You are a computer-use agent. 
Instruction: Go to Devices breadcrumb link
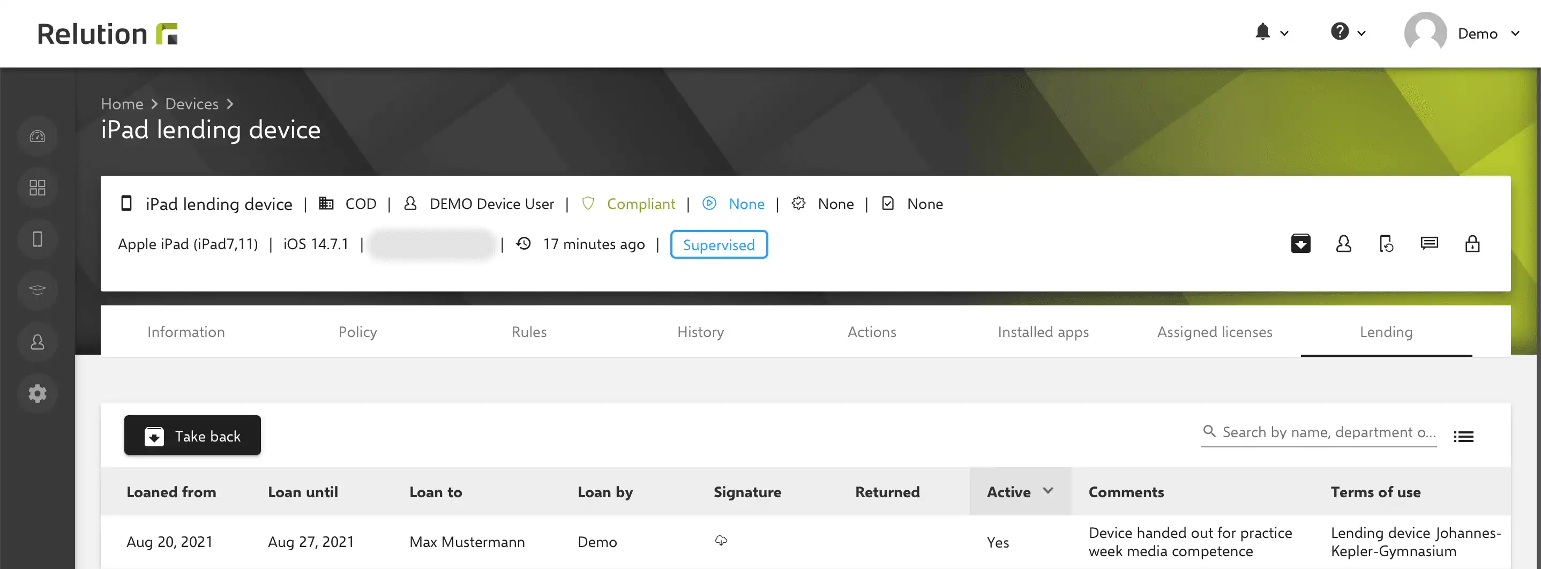pyautogui.click(x=191, y=104)
